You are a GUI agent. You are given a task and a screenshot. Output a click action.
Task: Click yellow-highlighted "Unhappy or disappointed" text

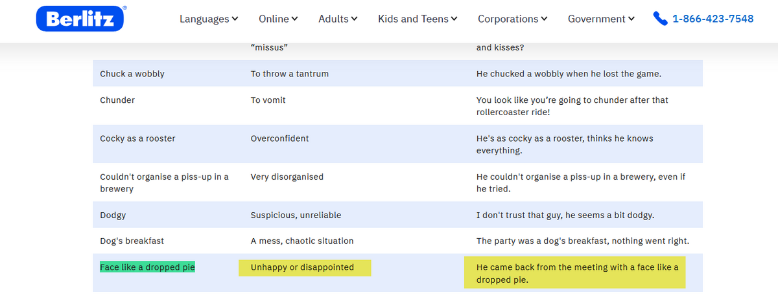click(303, 267)
